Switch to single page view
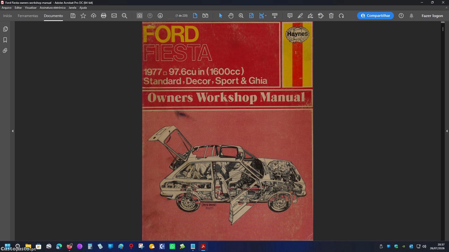 195,16
